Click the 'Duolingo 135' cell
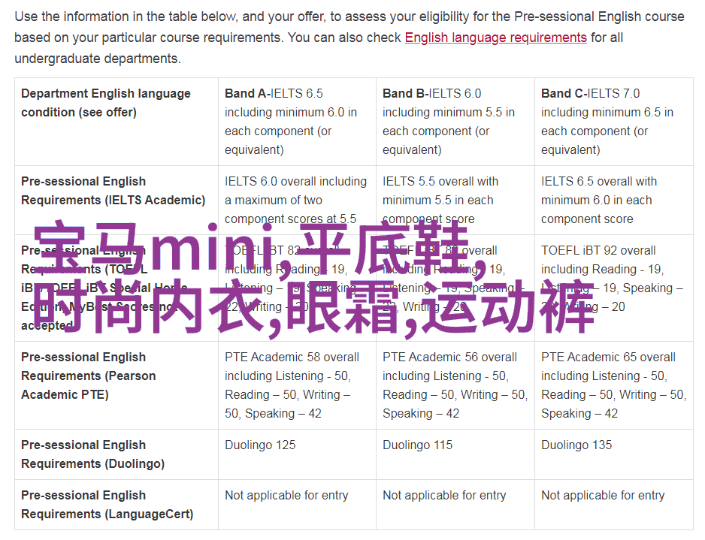Screen dimensions: 705x540 tap(614, 454)
